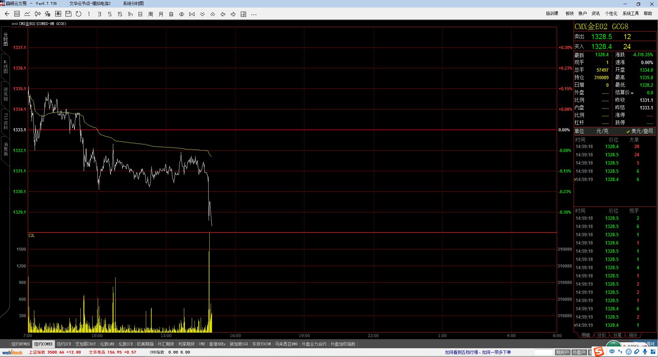Select the 3-minute period button

(99, 14)
